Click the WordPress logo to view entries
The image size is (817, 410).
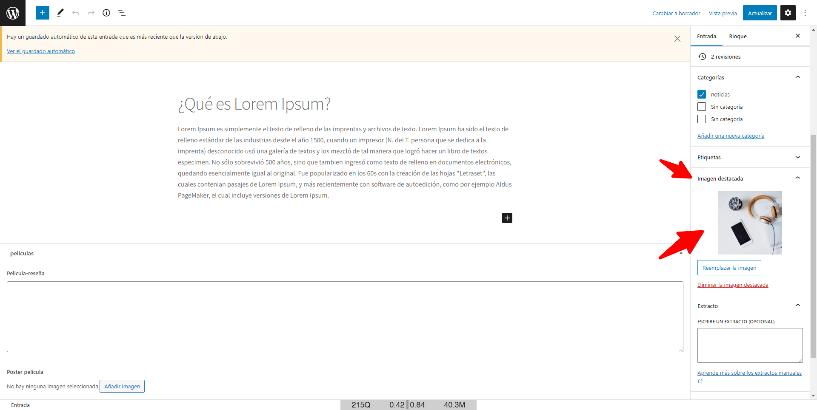tap(13, 13)
